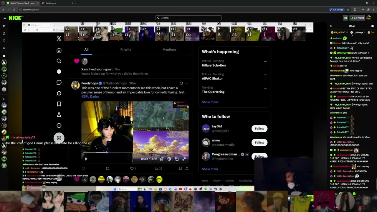Open the Privacy footer link
This screenshot has height=212, width=377.
click(x=217, y=181)
